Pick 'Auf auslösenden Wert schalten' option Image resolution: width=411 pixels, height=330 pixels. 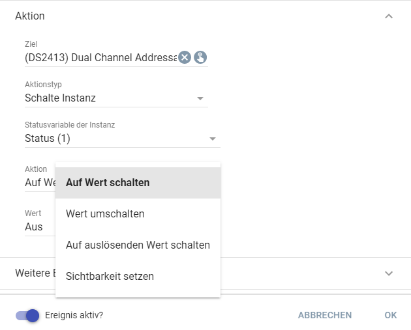point(138,245)
